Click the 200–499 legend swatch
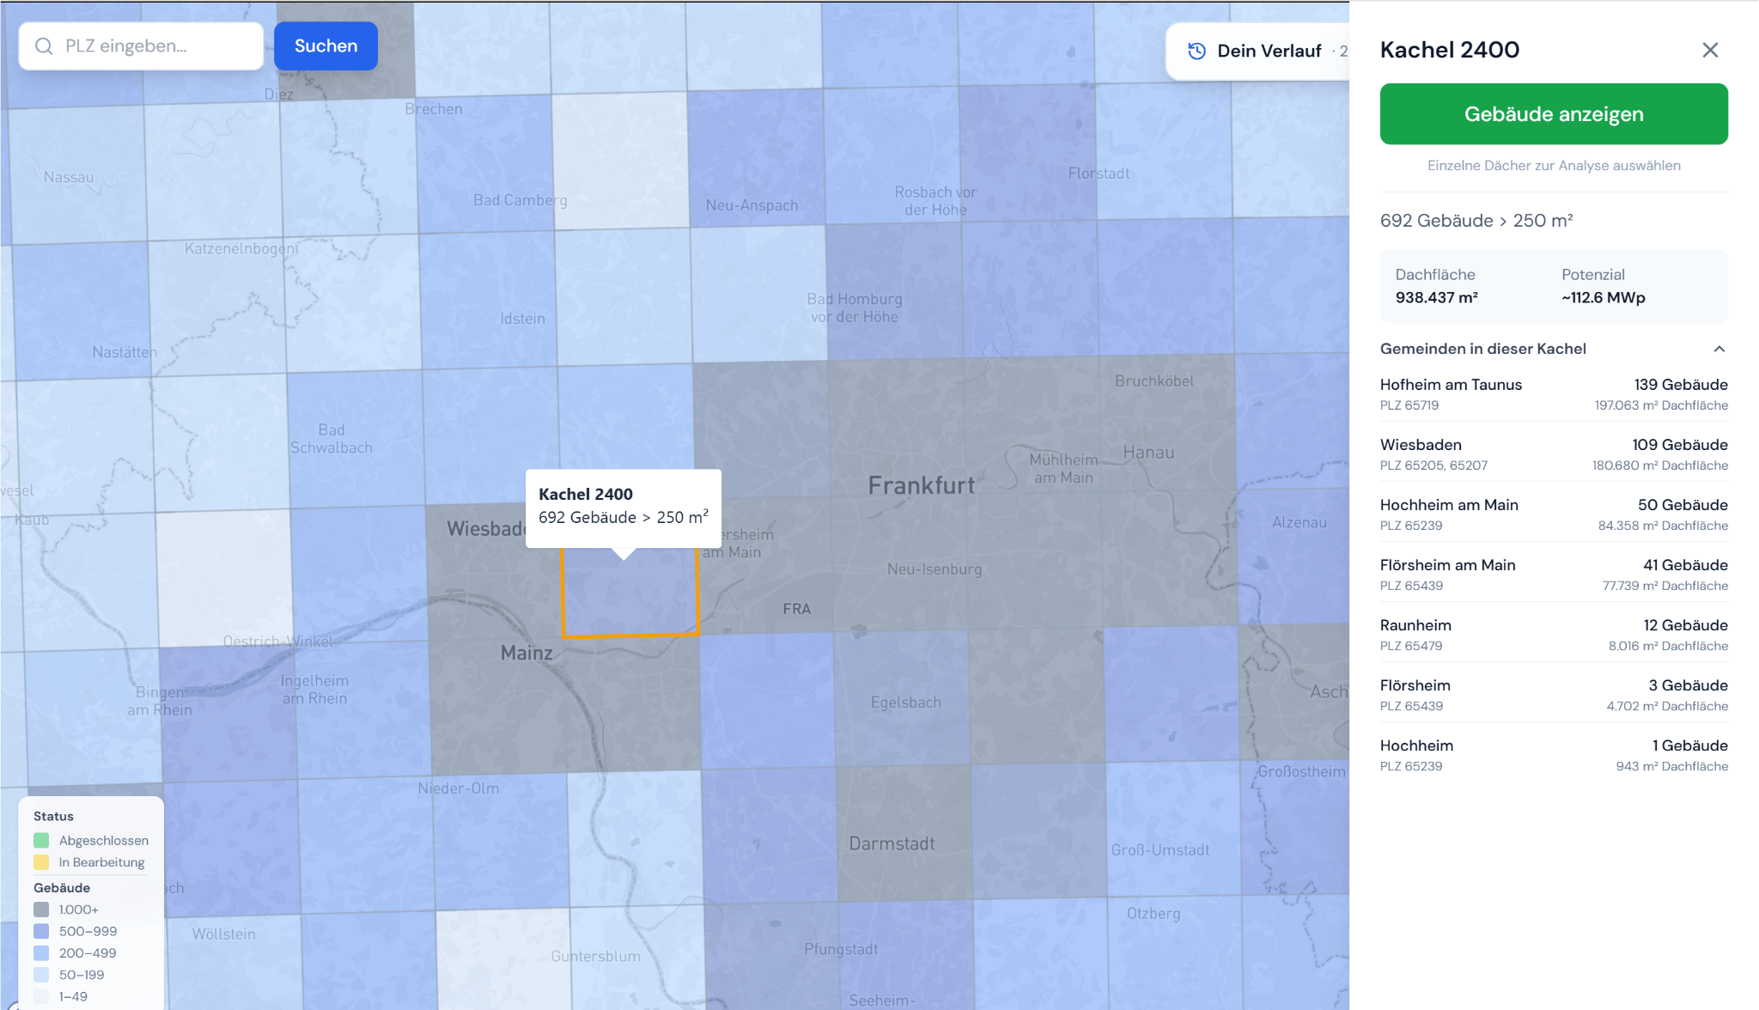Image resolution: width=1759 pixels, height=1010 pixels. click(41, 953)
